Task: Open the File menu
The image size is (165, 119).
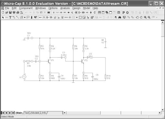Action: click(x=7, y=8)
